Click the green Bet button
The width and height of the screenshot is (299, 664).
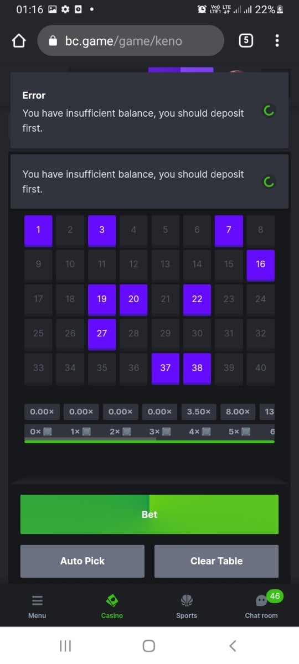tap(149, 514)
